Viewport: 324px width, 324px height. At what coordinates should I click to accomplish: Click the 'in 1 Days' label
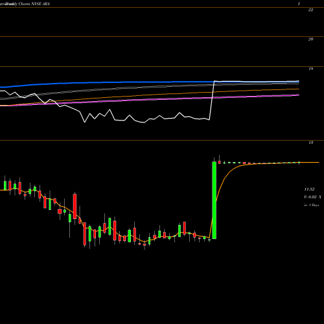(311, 205)
